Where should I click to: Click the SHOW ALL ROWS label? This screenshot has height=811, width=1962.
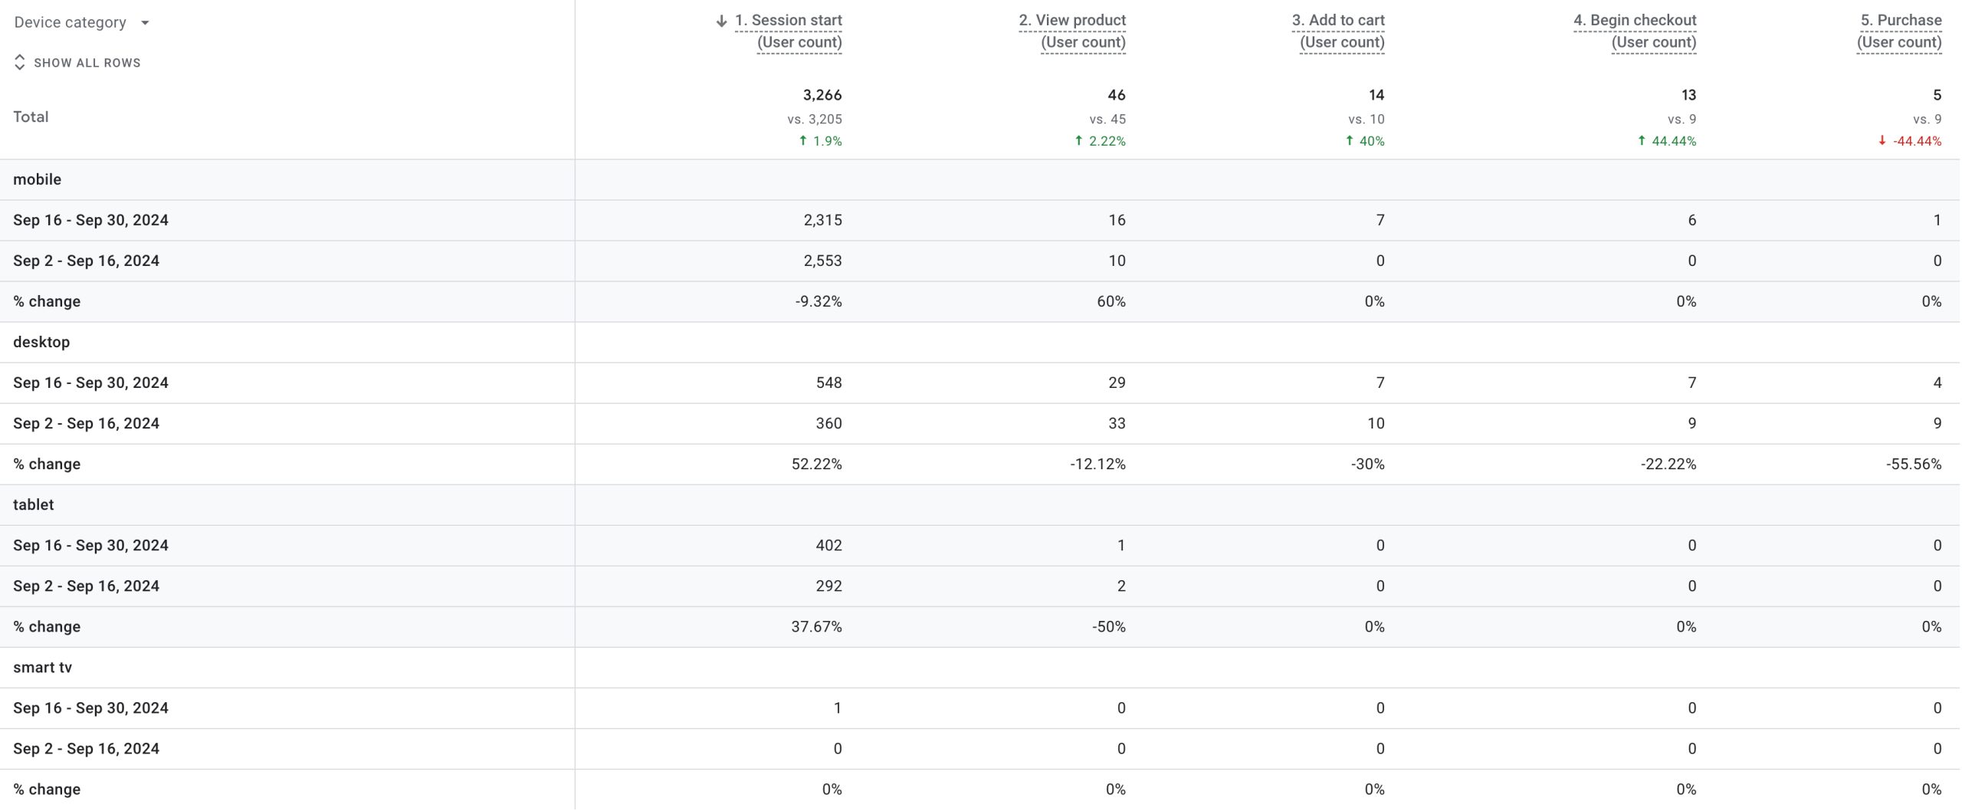coord(87,63)
